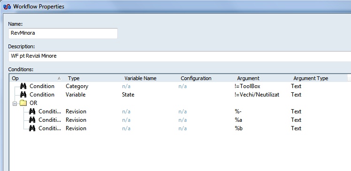Screen dimensions: 351x171
Task: Select the OR tree item label
Action: click(33, 103)
